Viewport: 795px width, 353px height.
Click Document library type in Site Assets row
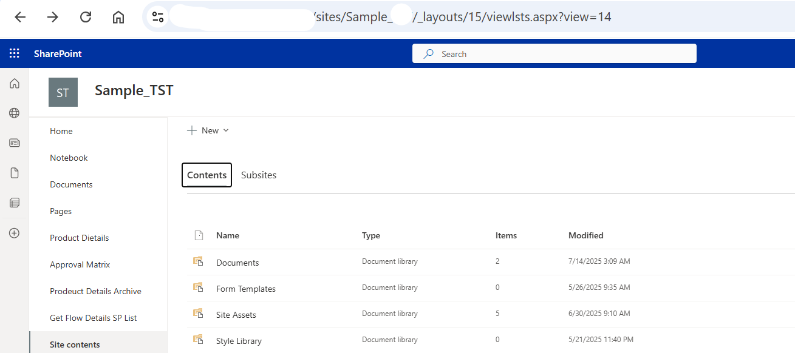(x=390, y=314)
